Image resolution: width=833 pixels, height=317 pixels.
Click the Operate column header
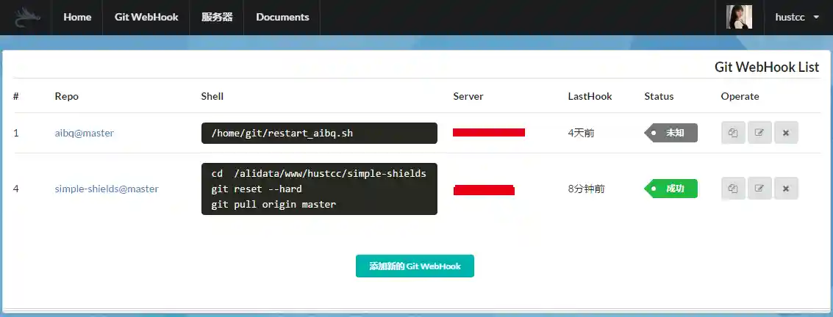(740, 96)
